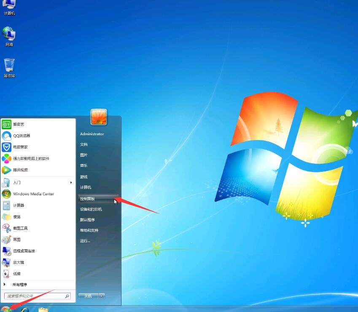Launch 画图 paint program
The height and width of the screenshot is (312, 358).
coord(38,240)
